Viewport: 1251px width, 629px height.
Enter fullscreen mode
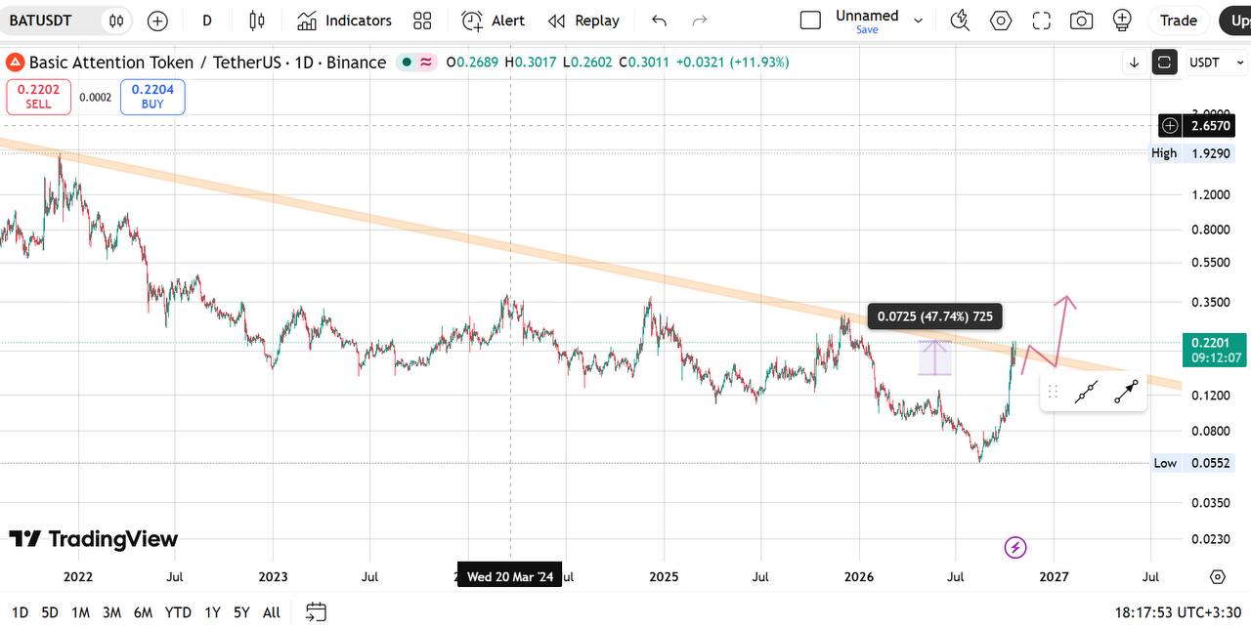(1041, 21)
